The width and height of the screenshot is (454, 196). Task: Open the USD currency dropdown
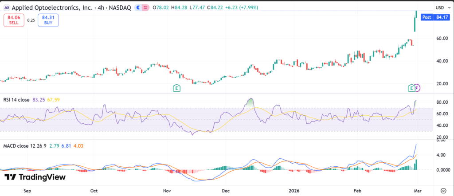click(441, 8)
